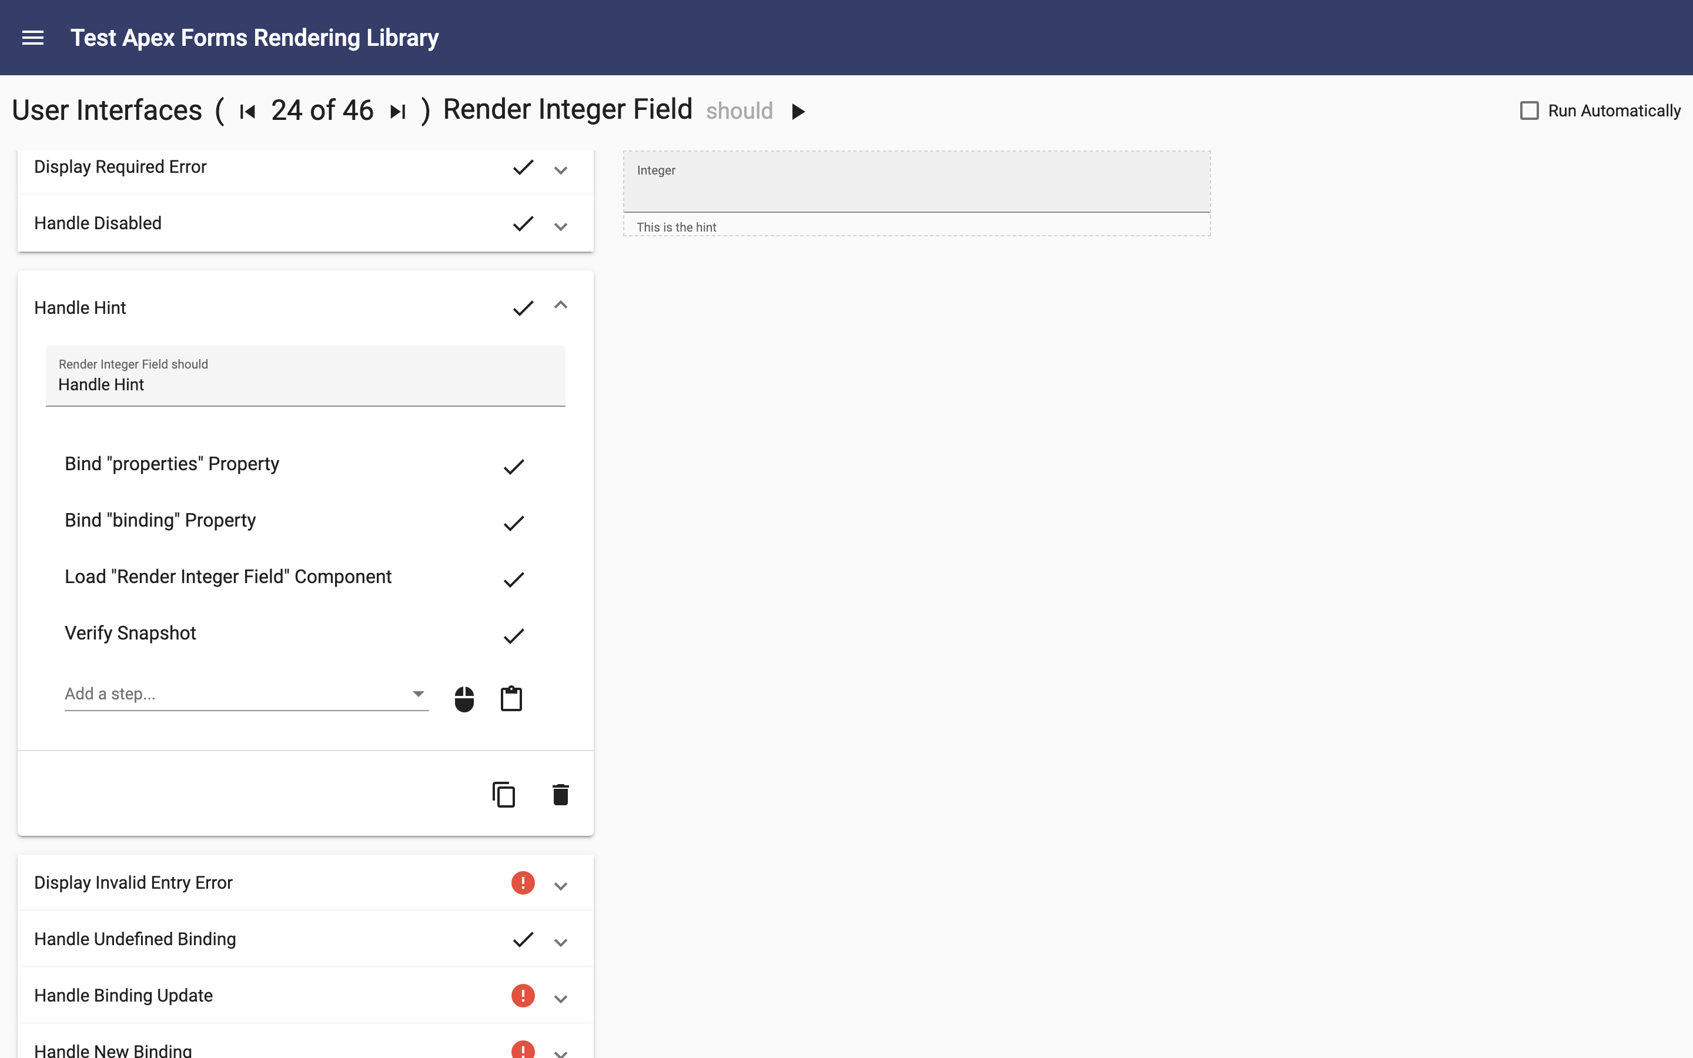Expand the Handle Undefined Binding section
The width and height of the screenshot is (1693, 1058).
(x=560, y=940)
